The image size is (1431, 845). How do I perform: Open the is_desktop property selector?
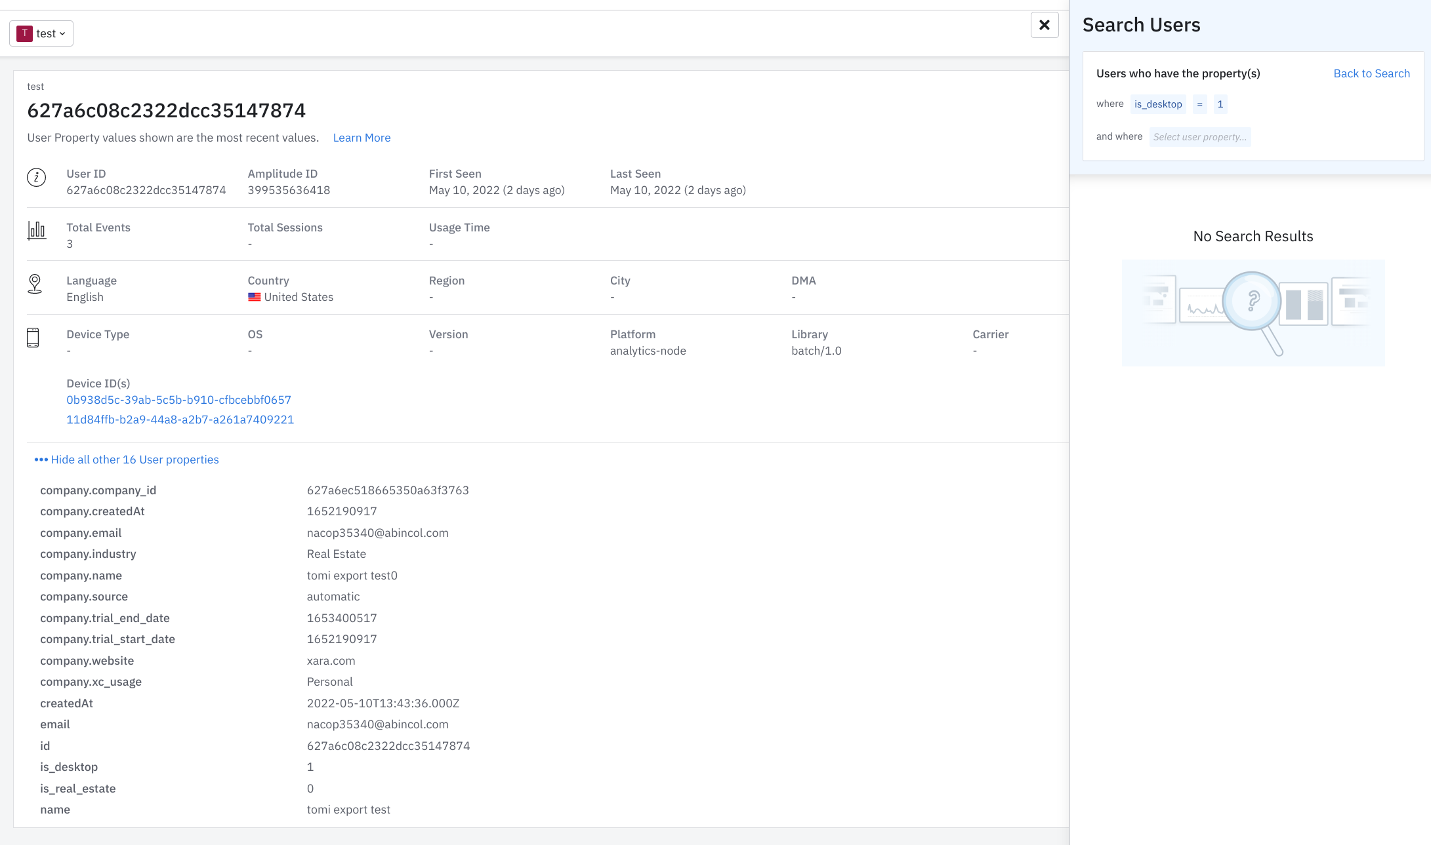click(x=1158, y=104)
